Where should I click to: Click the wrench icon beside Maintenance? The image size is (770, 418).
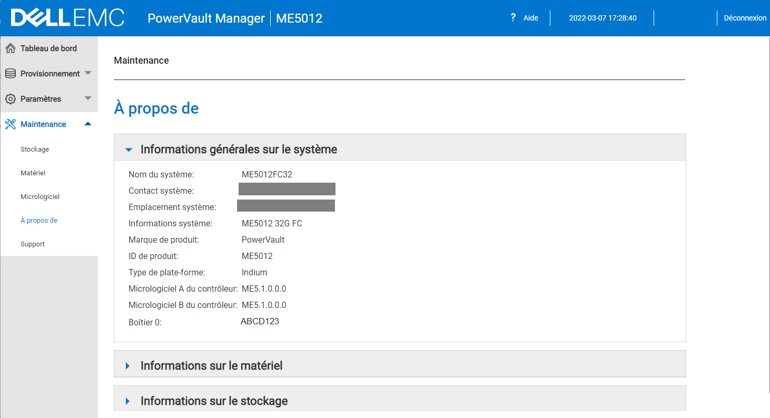click(9, 124)
